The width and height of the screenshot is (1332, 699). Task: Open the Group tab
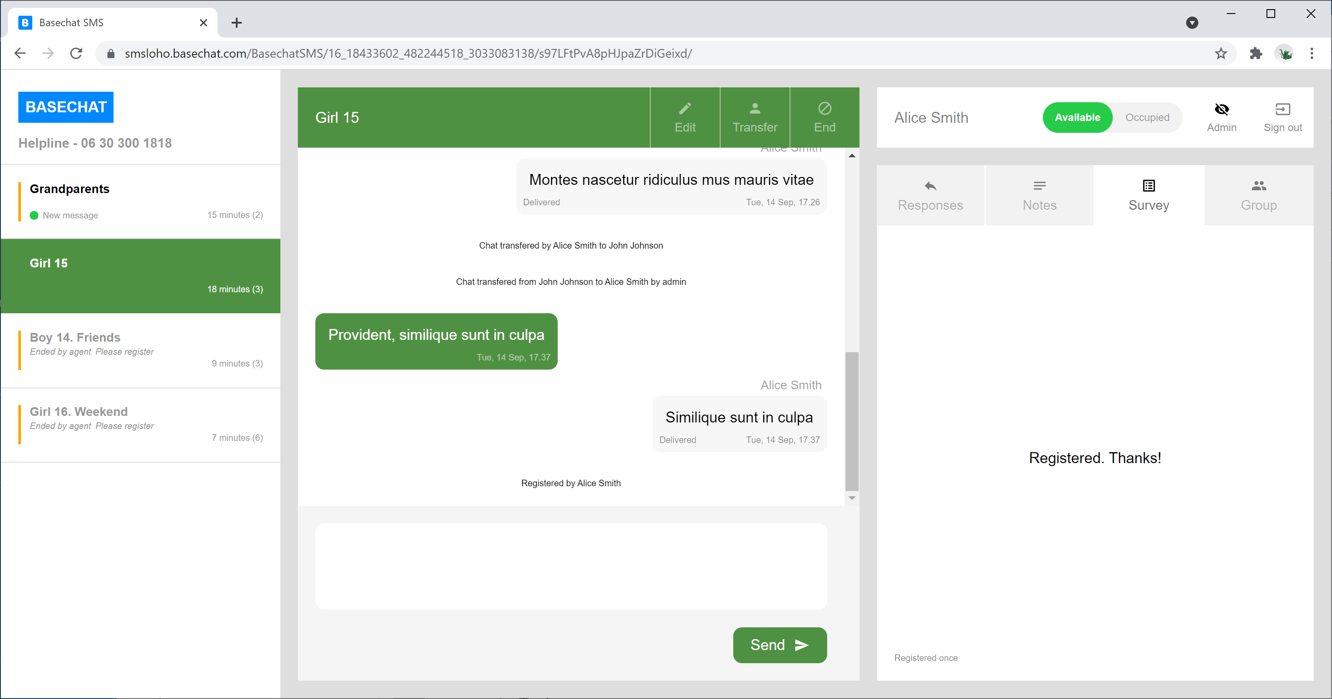click(x=1258, y=196)
